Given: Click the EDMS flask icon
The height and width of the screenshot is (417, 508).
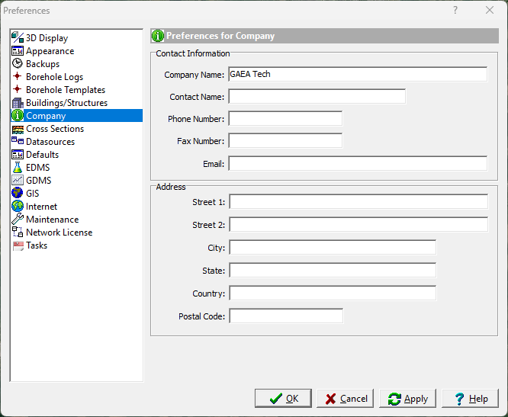Looking at the screenshot, I should [18, 168].
